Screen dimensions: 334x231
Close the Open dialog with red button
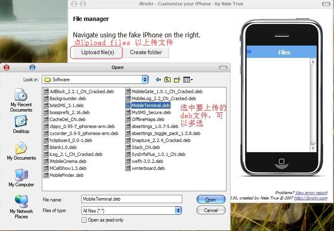point(7,68)
